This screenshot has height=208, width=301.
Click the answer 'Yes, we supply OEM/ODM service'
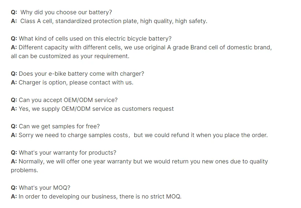coord(96,109)
